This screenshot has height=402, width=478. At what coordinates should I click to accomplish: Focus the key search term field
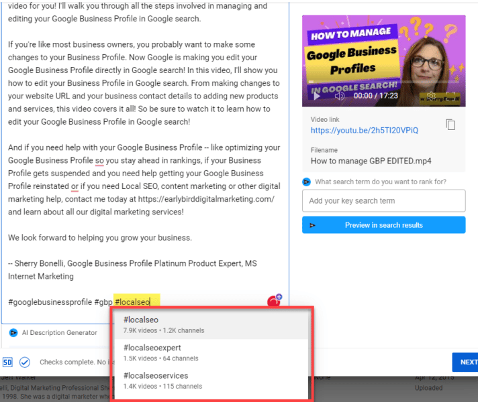(383, 201)
